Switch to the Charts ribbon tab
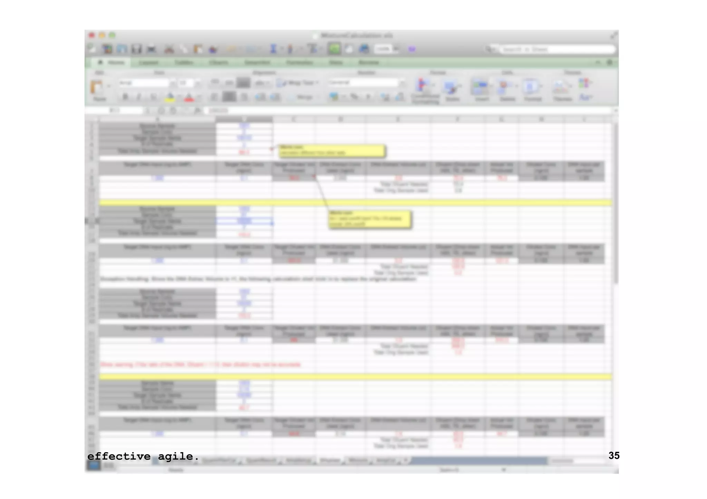707x499 pixels. point(219,62)
